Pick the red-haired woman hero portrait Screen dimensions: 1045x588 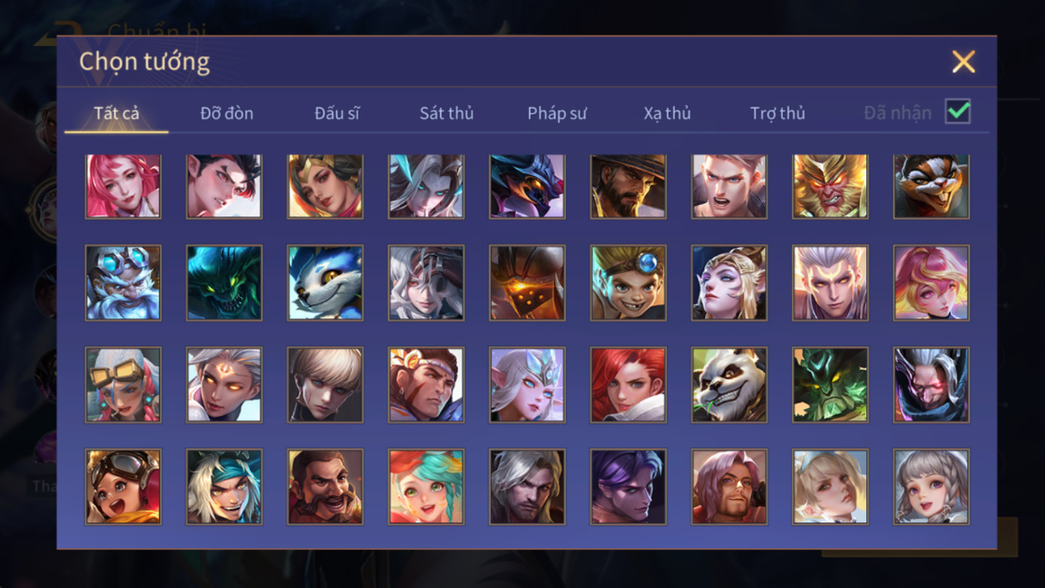627,385
